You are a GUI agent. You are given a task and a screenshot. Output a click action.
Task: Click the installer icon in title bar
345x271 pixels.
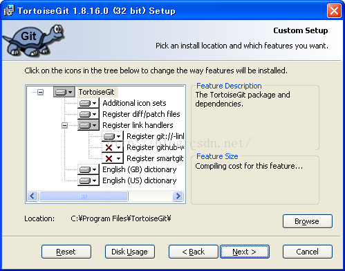pyautogui.click(x=9, y=10)
